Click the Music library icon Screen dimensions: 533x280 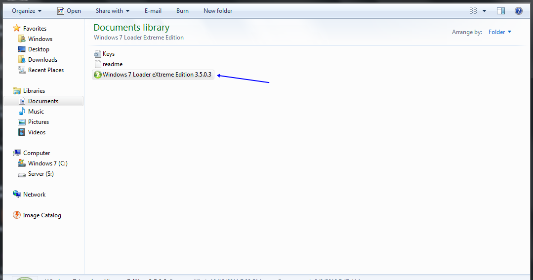pos(22,112)
